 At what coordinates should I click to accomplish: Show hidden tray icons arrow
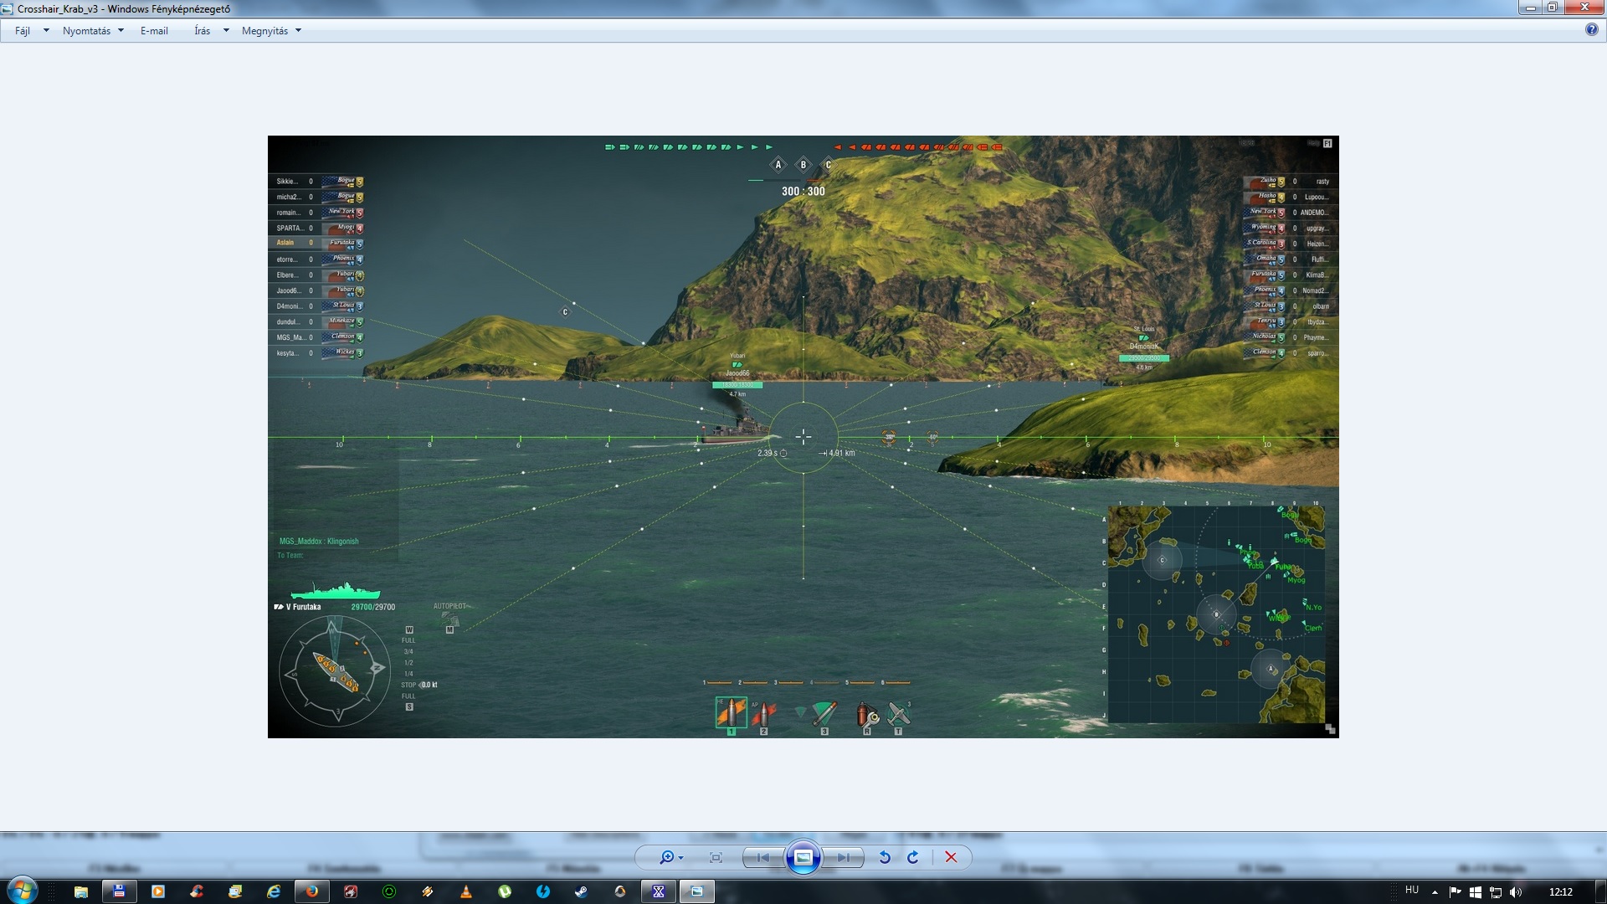coord(1435,891)
